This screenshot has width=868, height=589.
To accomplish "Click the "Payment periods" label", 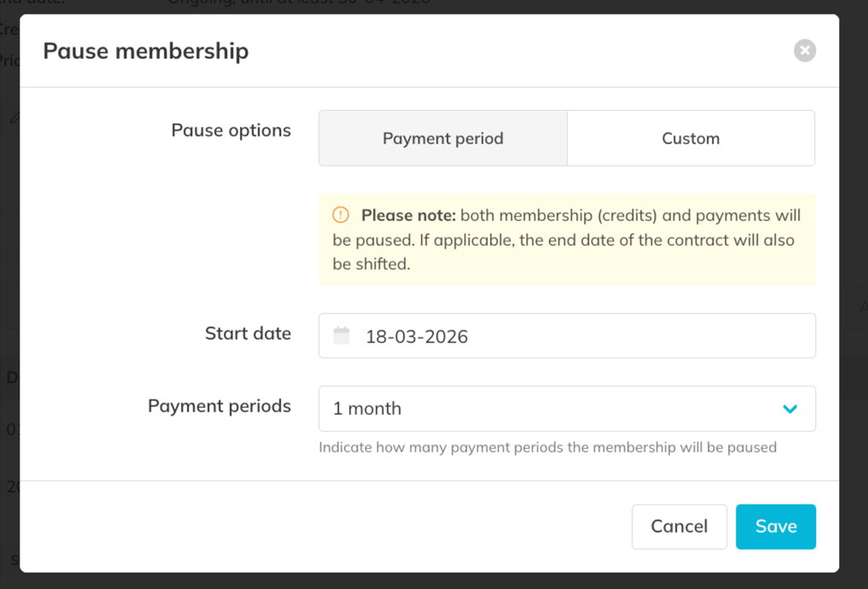I will (219, 406).
